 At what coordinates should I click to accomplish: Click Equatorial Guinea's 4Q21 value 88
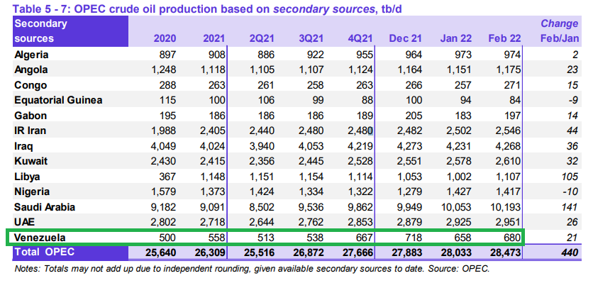[367, 100]
